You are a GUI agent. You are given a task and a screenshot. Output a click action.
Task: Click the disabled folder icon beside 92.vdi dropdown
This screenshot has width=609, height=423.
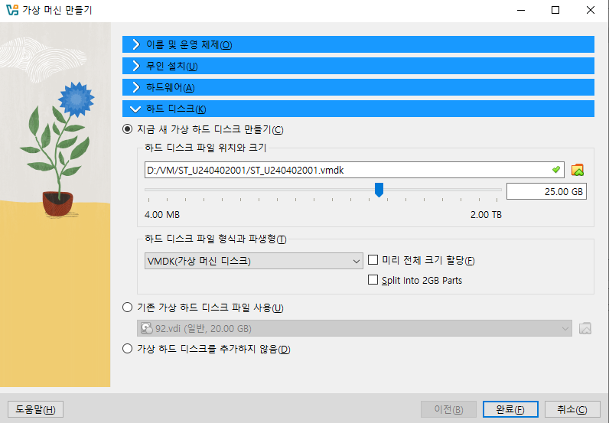585,328
